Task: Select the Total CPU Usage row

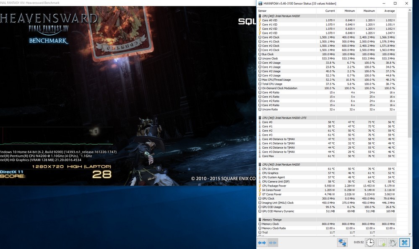Action: tap(289, 84)
